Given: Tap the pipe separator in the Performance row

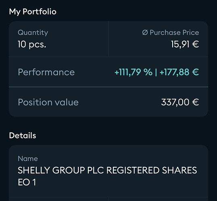Looking at the screenshot, I should pyautogui.click(x=156, y=72).
